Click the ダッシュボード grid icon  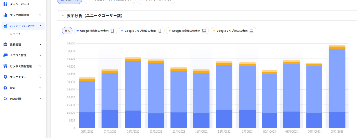(x=5, y=4)
